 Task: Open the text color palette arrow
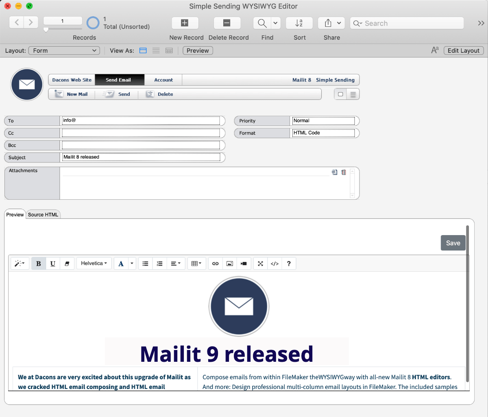[132, 264]
